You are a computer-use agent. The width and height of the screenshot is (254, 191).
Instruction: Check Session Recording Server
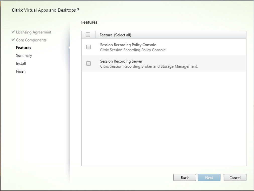[88, 63]
